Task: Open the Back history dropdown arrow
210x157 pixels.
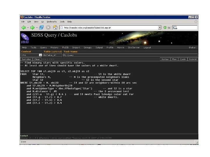Action: click(x=28, y=28)
